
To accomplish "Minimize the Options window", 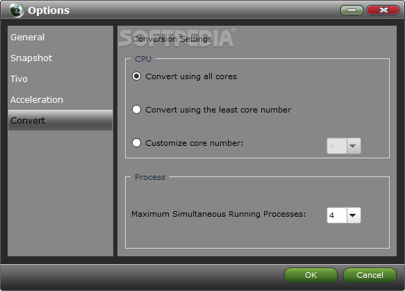I will click(352, 10).
